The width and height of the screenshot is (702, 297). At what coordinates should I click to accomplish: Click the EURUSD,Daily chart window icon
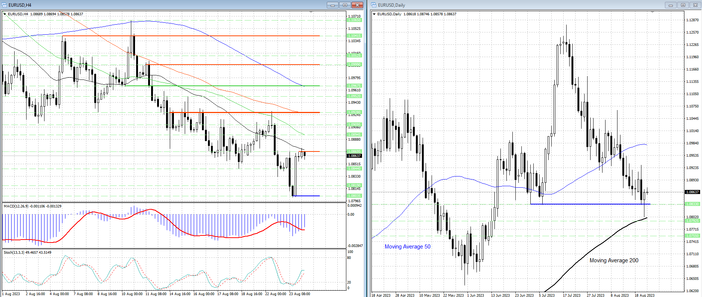pyautogui.click(x=374, y=5)
